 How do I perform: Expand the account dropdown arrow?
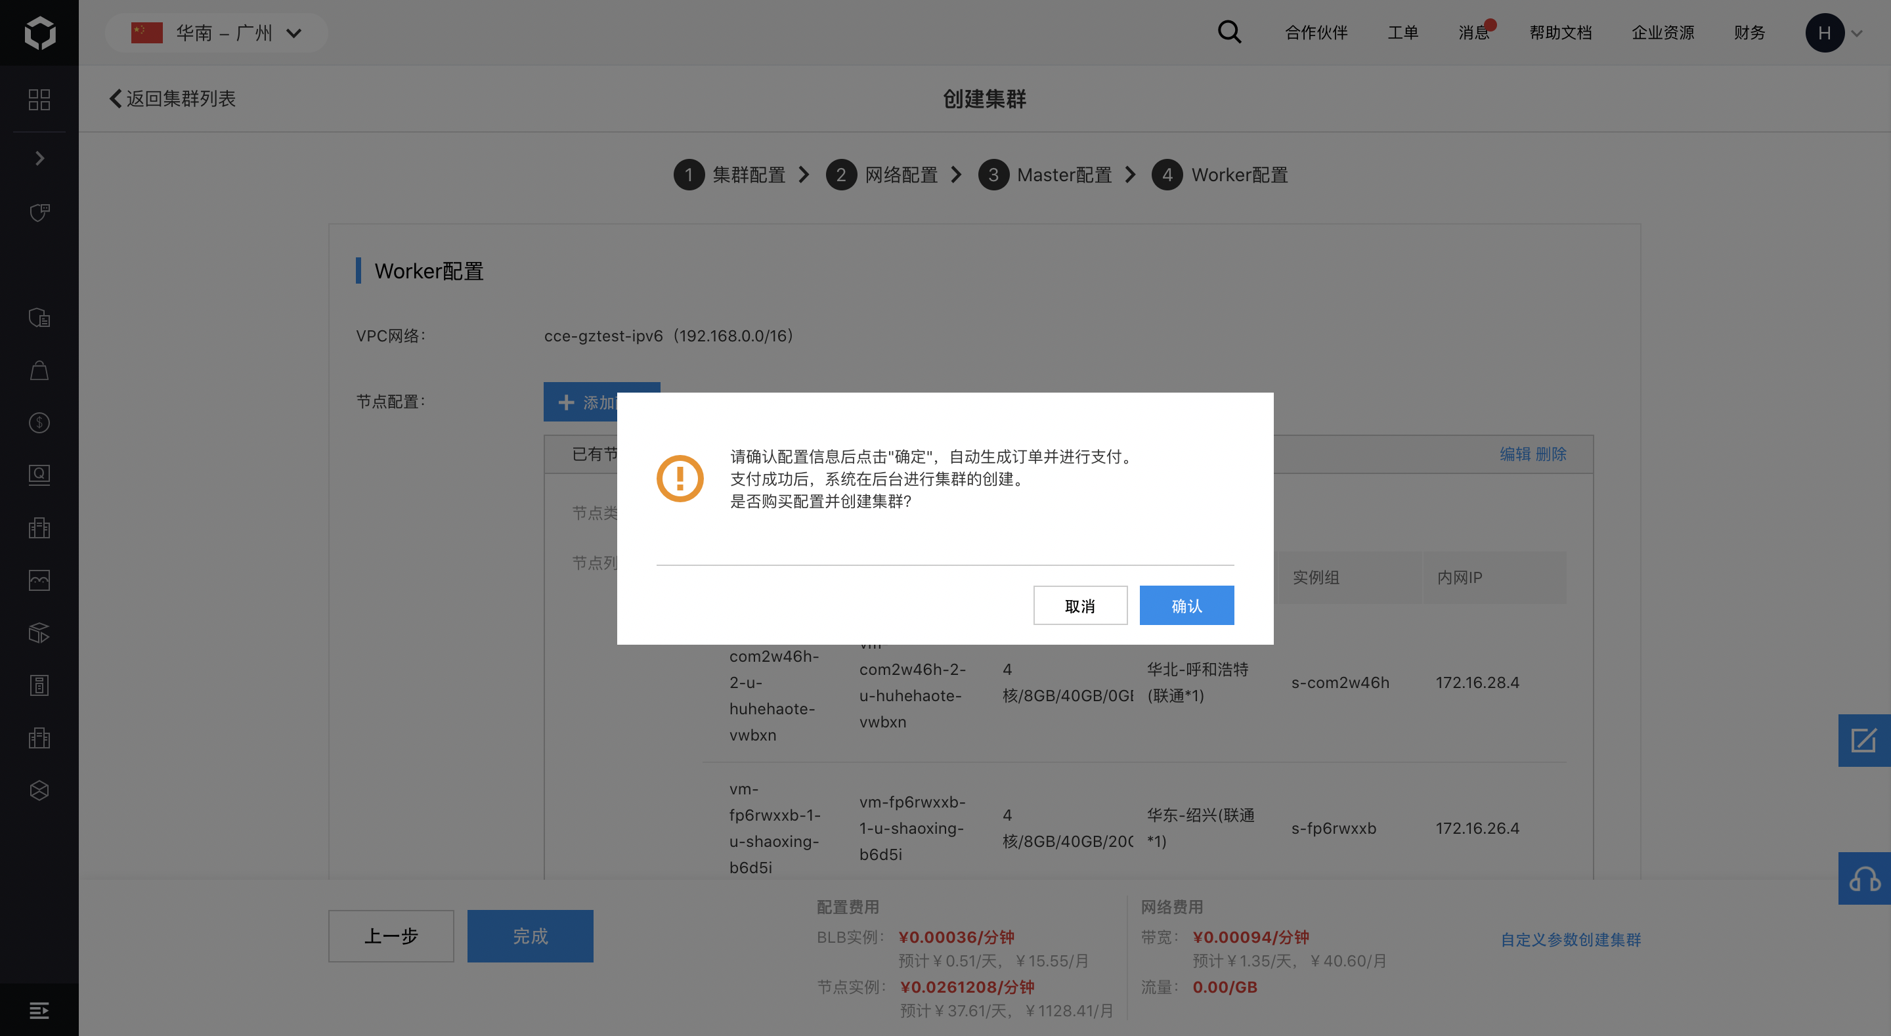tap(1858, 33)
